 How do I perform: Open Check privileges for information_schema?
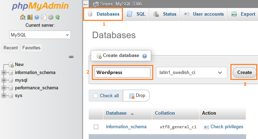point(227,127)
